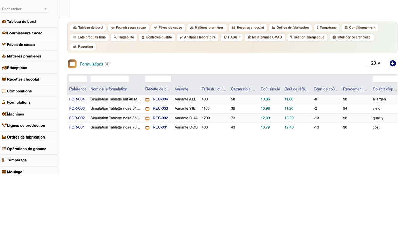Sort by Coût simulé column header
Image resolution: width=406 pixels, height=251 pixels.
(x=270, y=89)
